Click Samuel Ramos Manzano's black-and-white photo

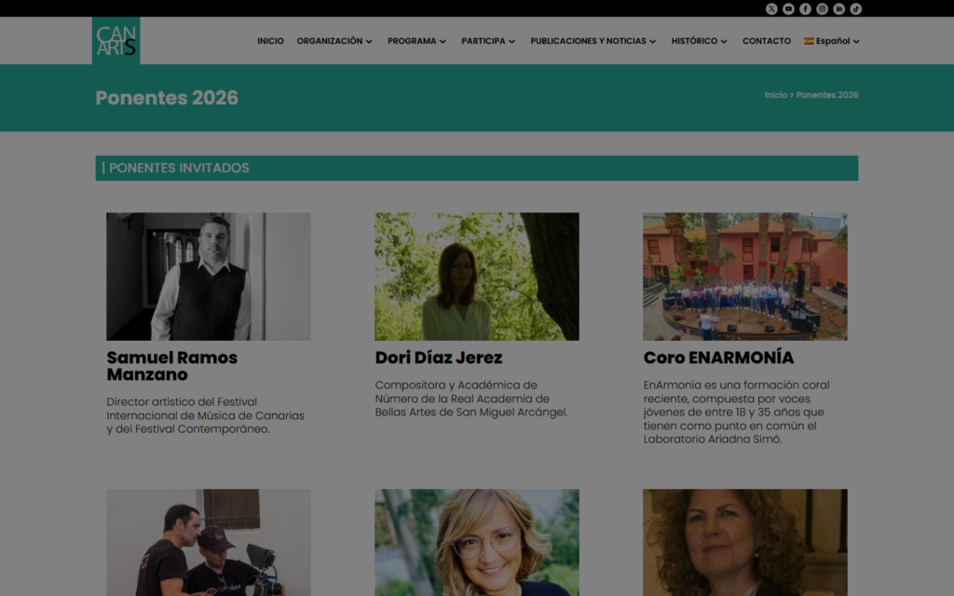[209, 276]
